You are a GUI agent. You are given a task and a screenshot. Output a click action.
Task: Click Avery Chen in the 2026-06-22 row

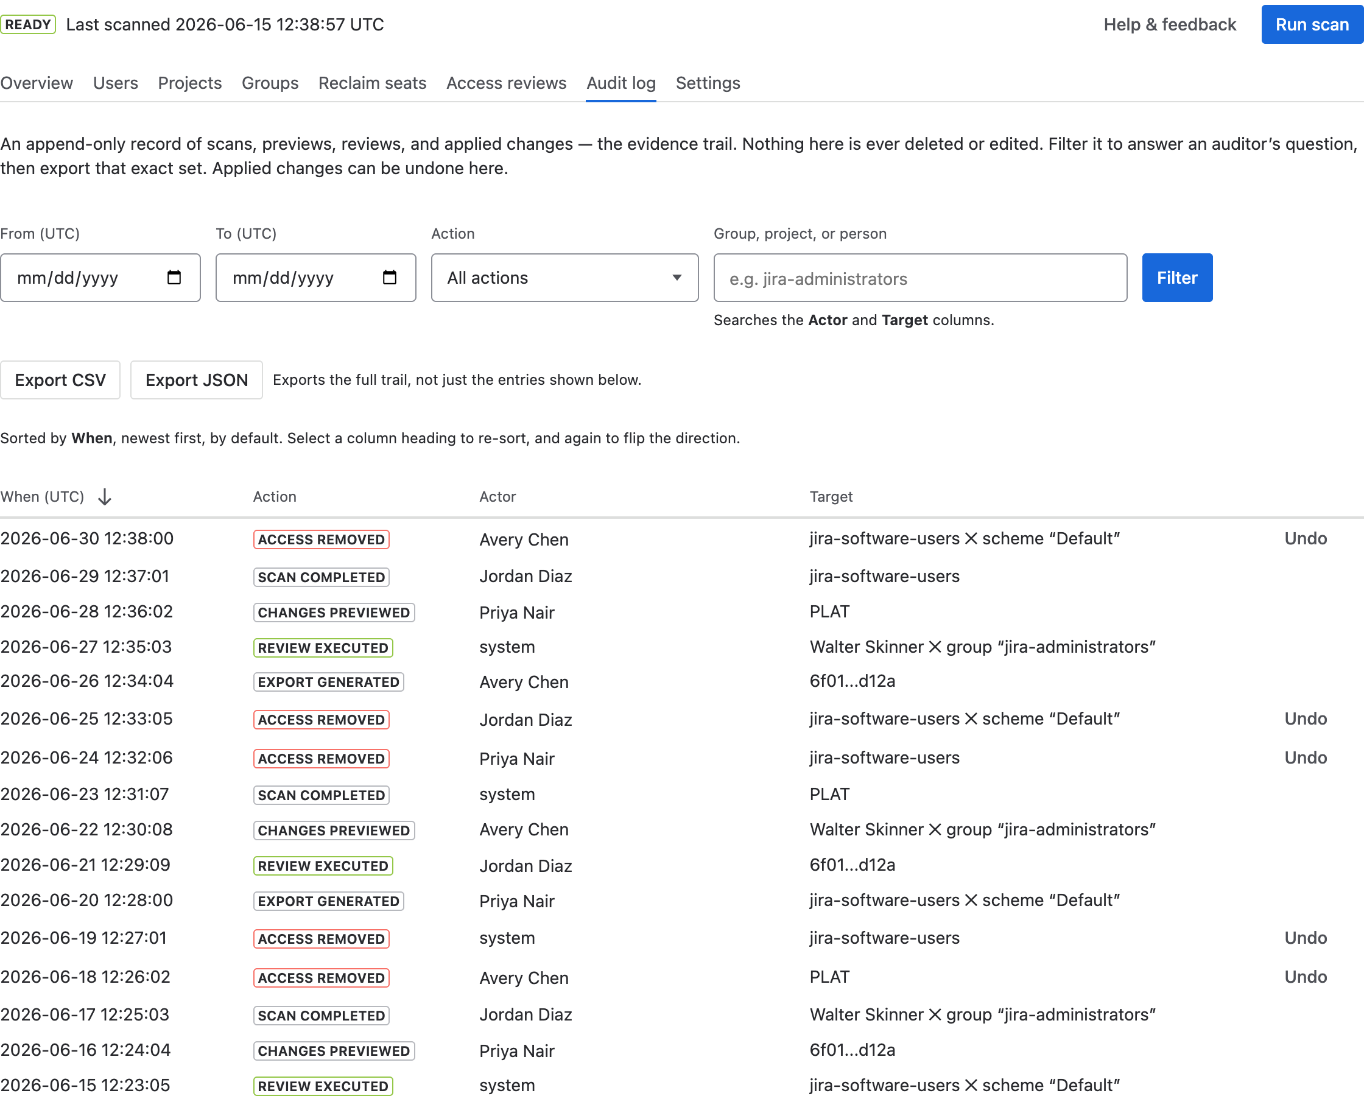524,829
